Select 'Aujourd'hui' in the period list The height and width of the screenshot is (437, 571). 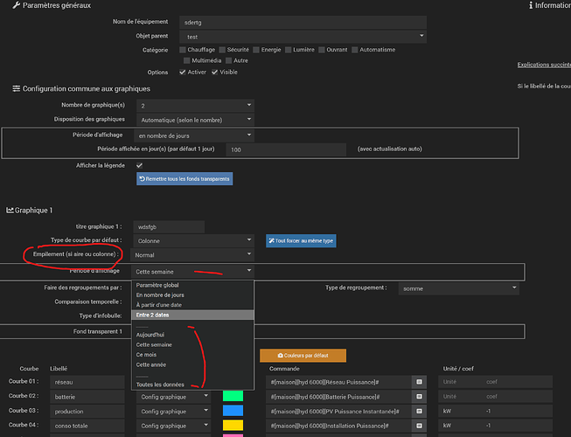click(152, 334)
